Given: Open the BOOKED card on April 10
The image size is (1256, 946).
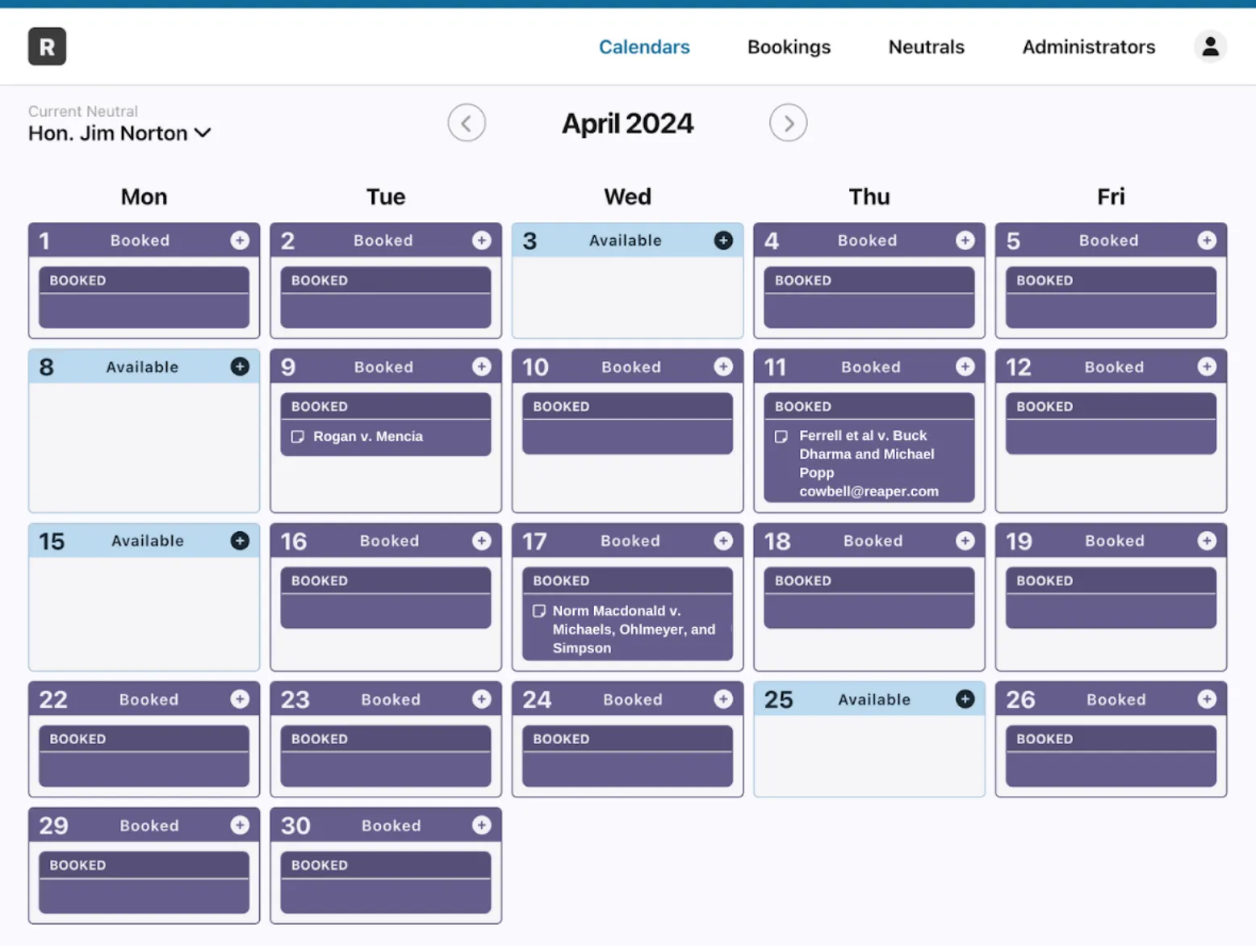Looking at the screenshot, I should 627,424.
